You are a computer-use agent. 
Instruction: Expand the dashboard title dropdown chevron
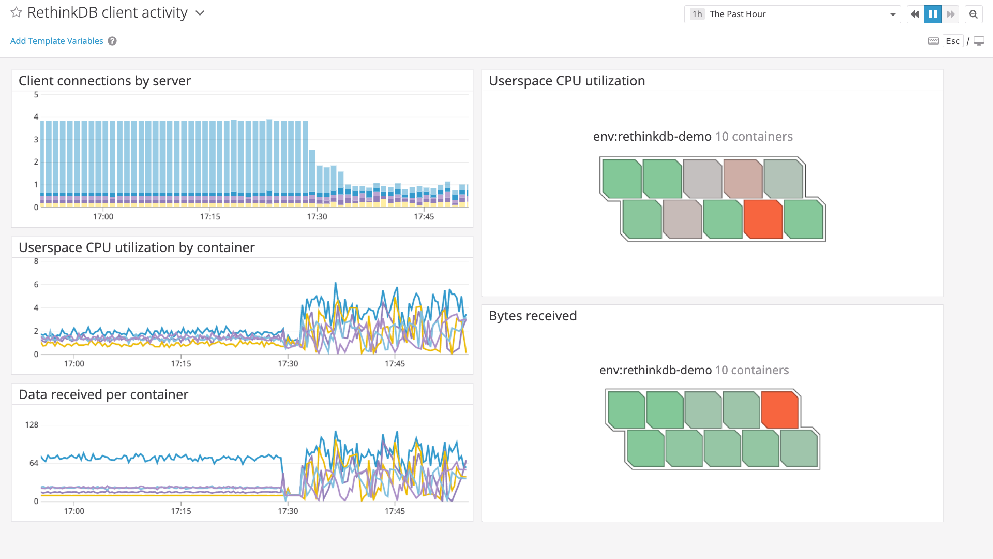click(x=200, y=14)
